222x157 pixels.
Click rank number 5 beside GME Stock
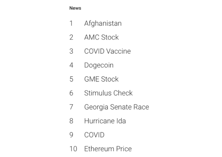tap(71, 79)
